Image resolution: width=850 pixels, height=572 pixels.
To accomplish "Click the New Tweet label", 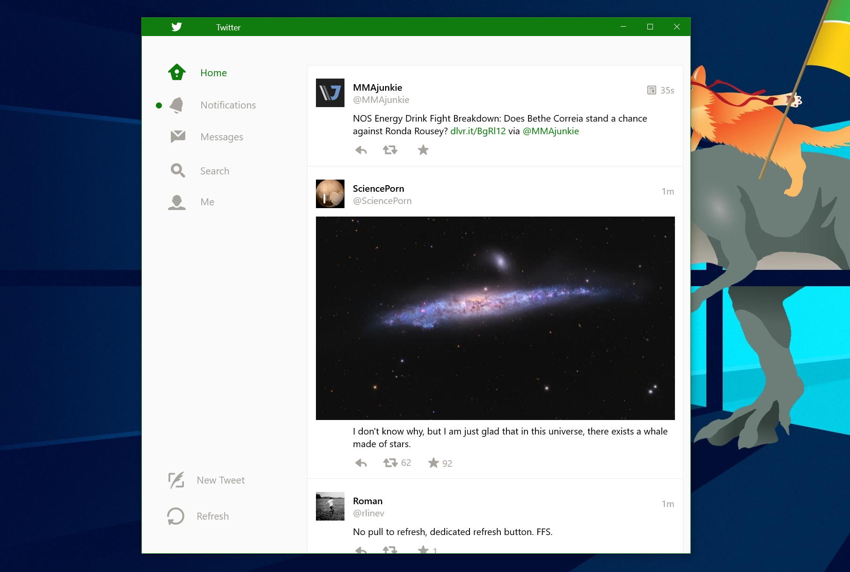I will [220, 480].
